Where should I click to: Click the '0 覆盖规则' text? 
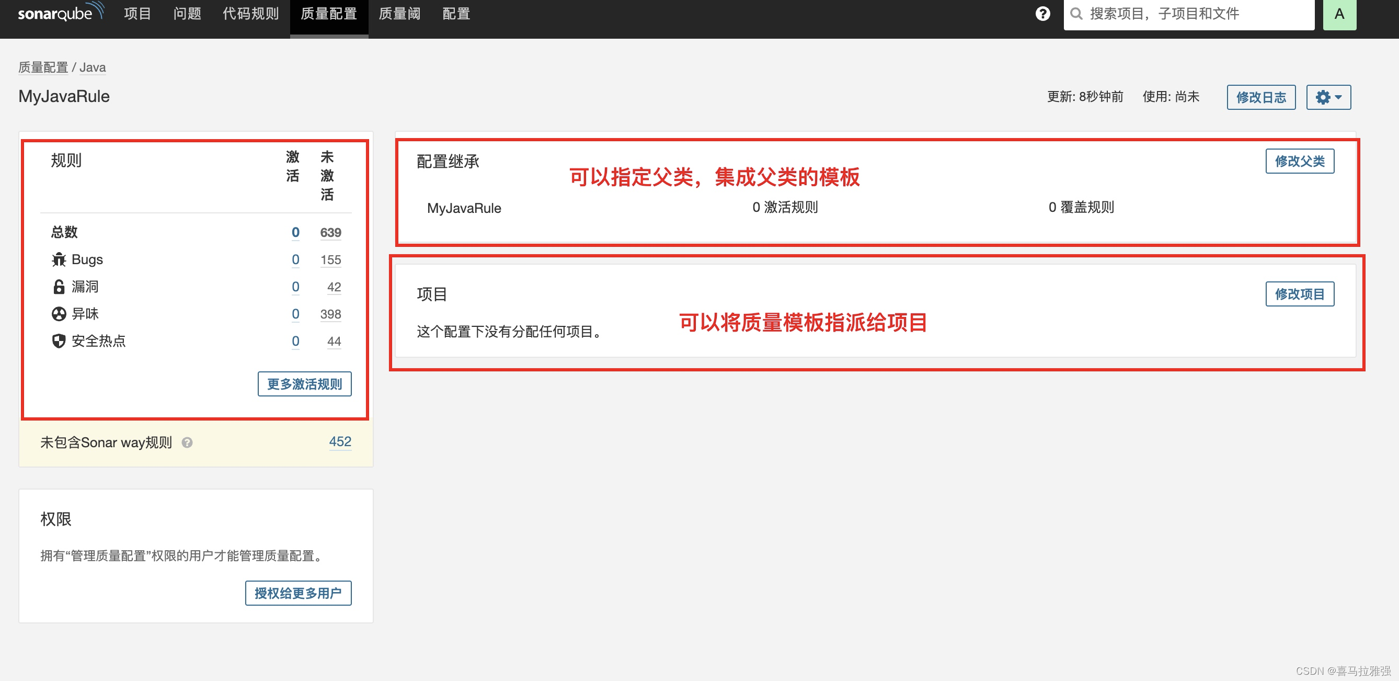click(1081, 207)
